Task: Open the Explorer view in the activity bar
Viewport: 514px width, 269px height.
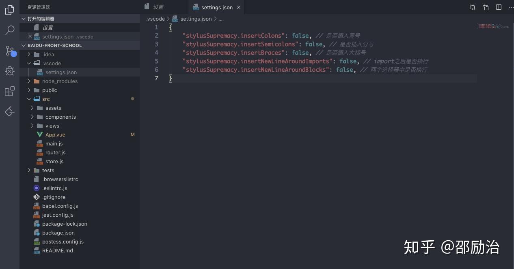Action: pyautogui.click(x=10, y=10)
